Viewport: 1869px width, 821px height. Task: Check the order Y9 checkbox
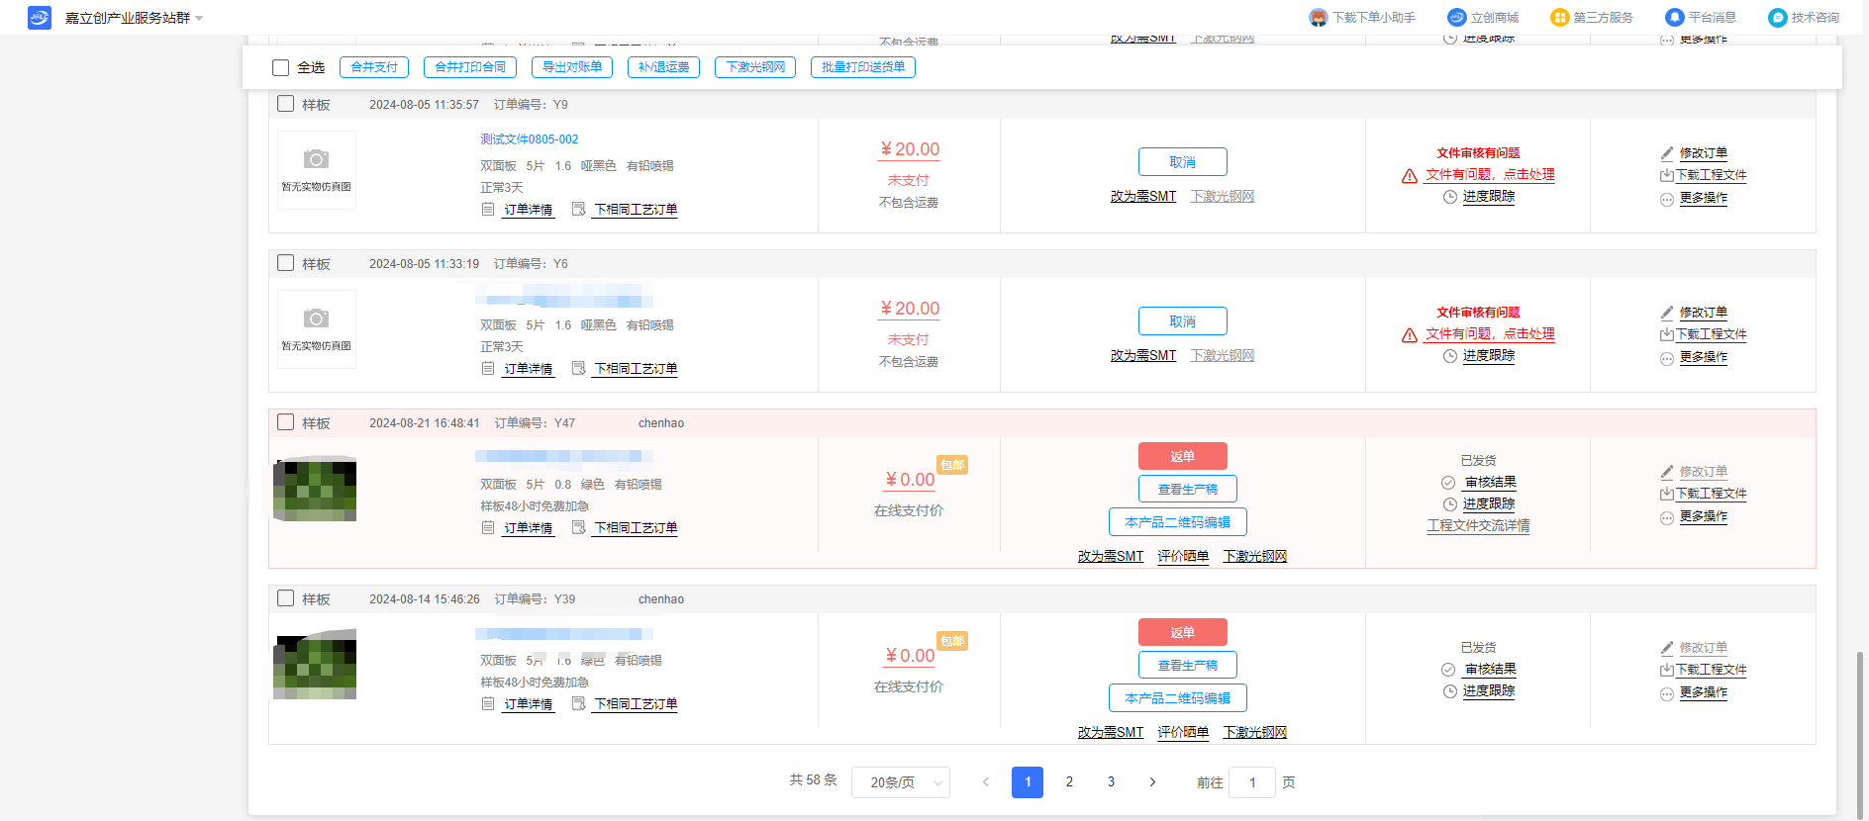(286, 104)
